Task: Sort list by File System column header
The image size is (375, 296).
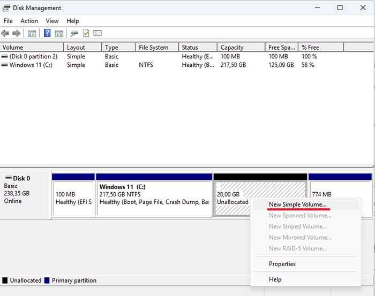Action: [x=154, y=48]
